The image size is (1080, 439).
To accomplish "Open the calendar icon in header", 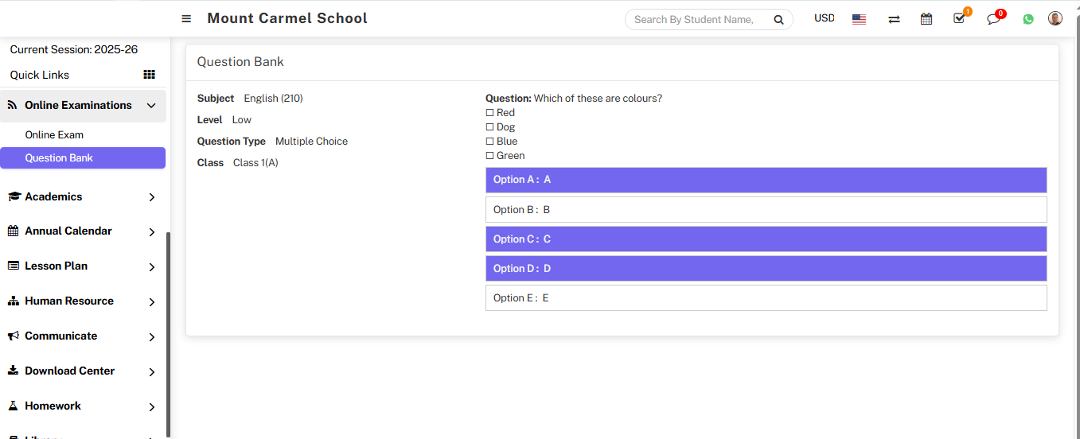I will click(x=926, y=19).
